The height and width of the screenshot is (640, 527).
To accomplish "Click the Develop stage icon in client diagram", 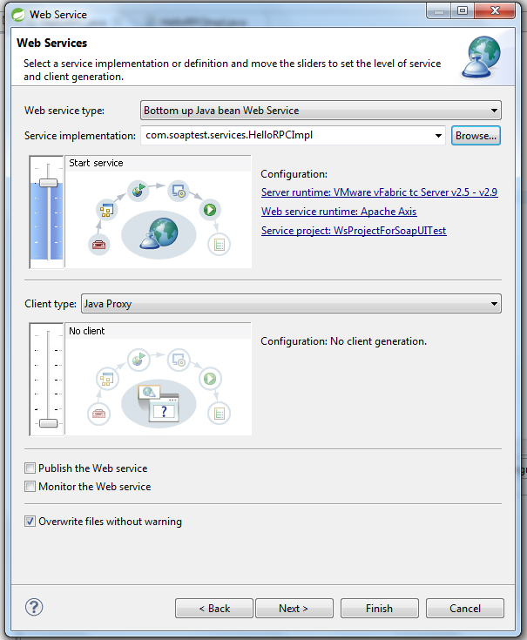I will [x=98, y=414].
